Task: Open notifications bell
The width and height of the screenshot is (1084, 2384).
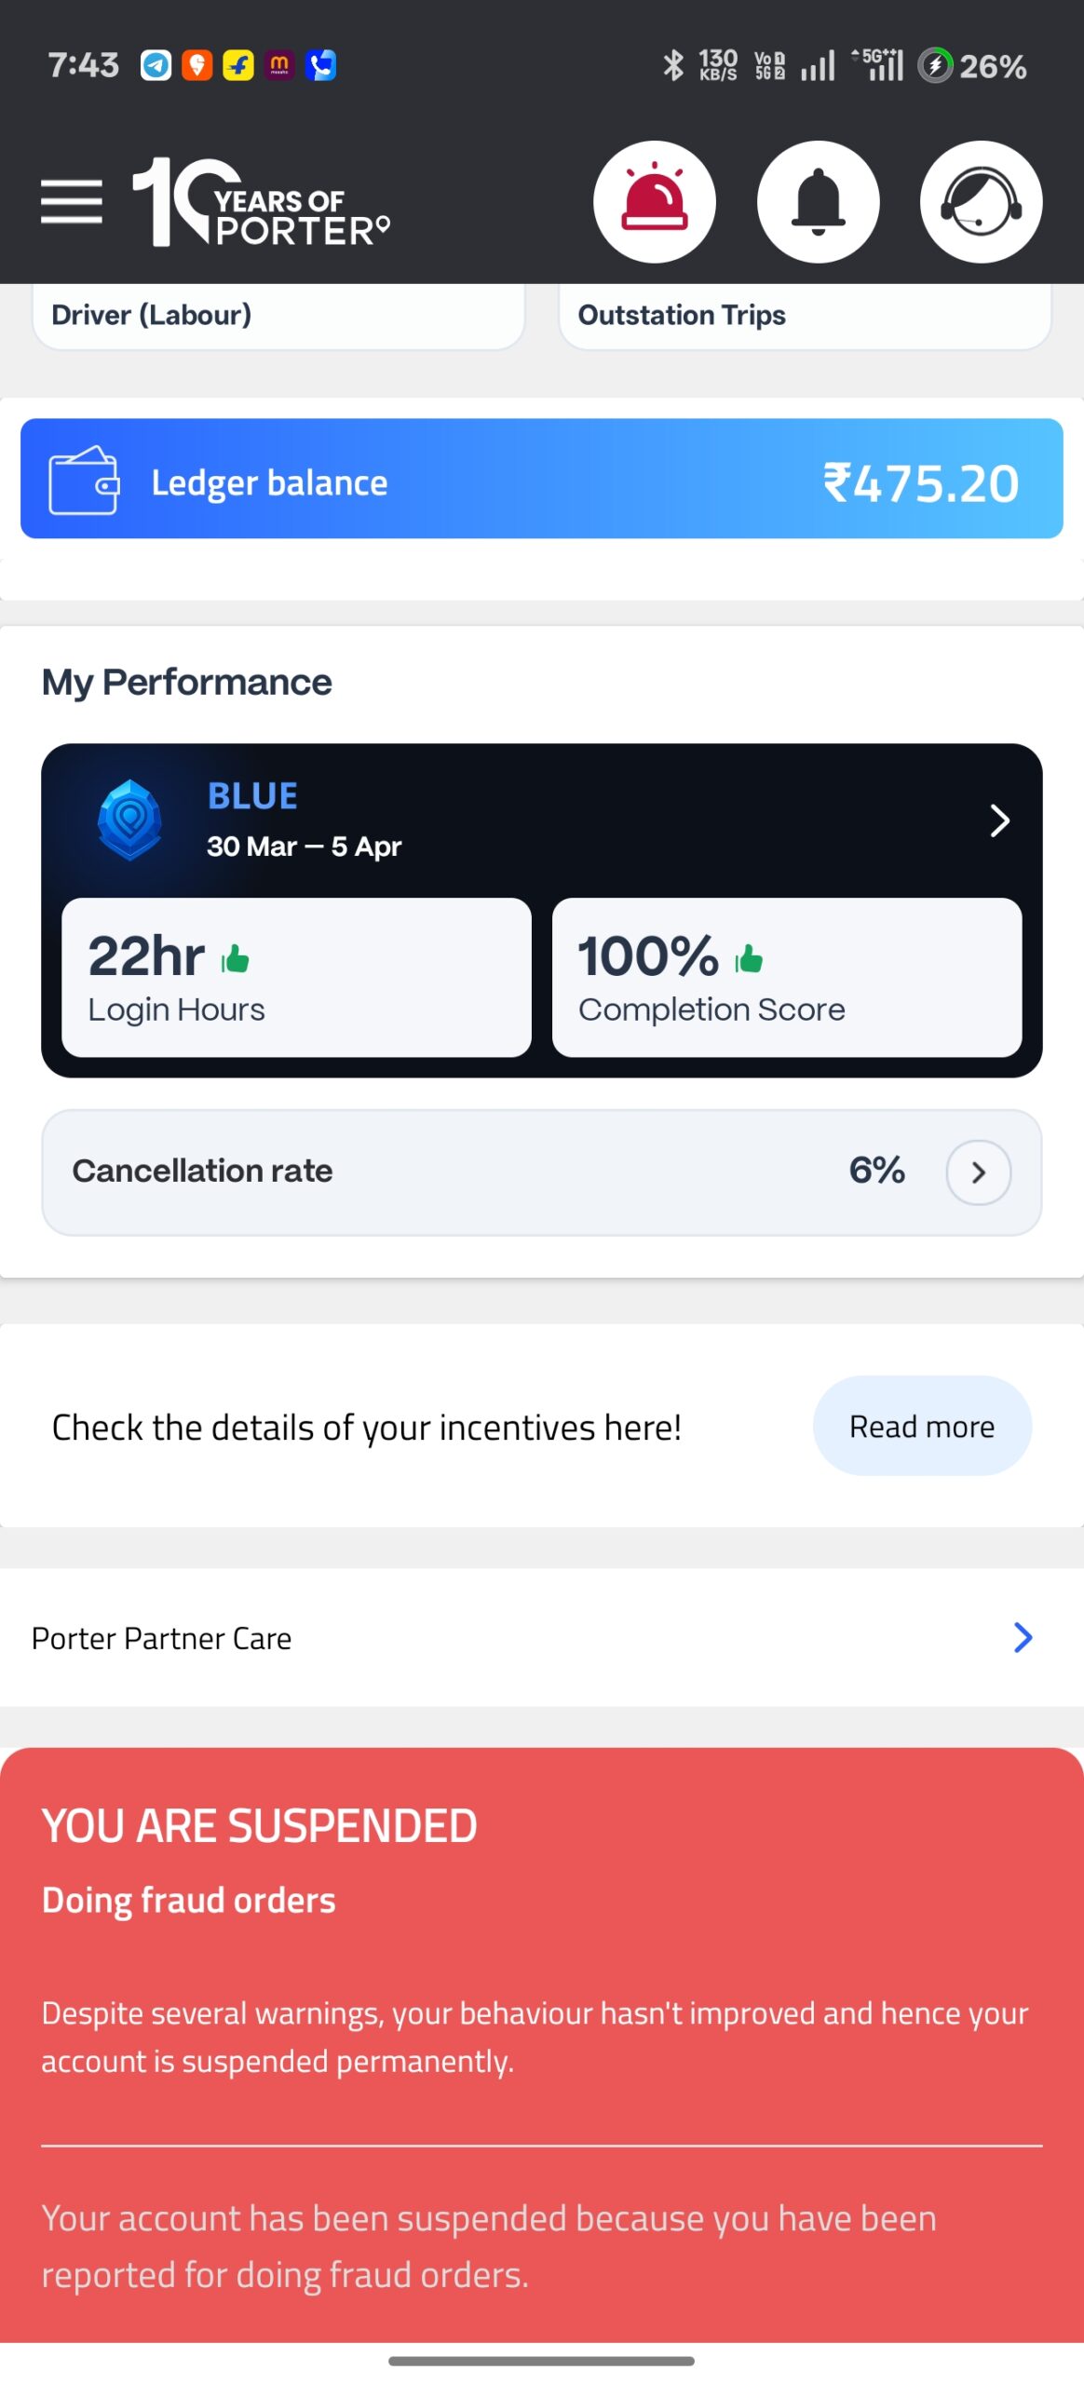Action: pos(818,202)
